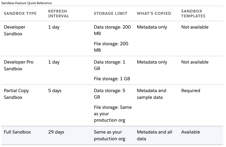
Task: Select the 'Available' templates cell
Action: (191, 132)
